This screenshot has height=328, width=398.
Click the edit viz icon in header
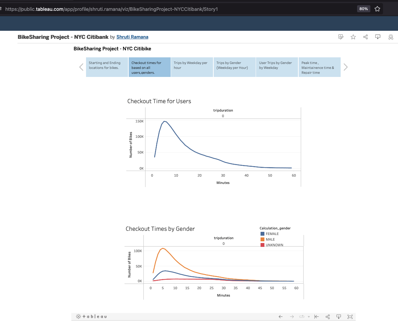pos(341,37)
